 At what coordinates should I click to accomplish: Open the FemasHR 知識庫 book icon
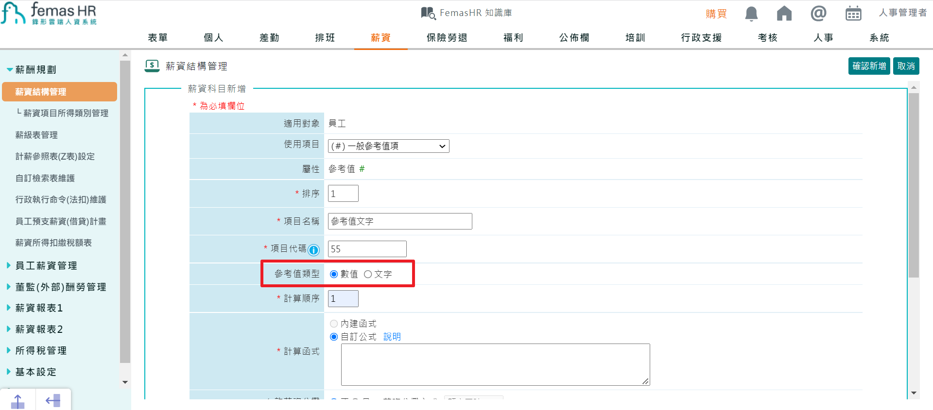click(428, 13)
